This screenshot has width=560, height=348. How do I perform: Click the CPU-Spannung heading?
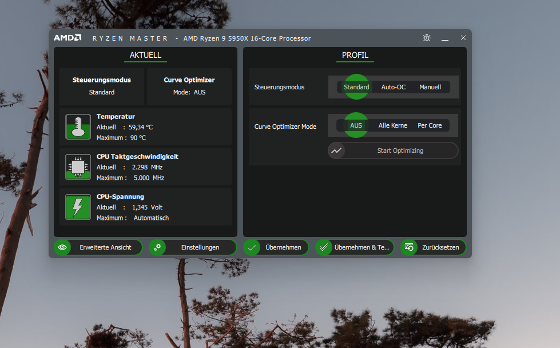[120, 196]
